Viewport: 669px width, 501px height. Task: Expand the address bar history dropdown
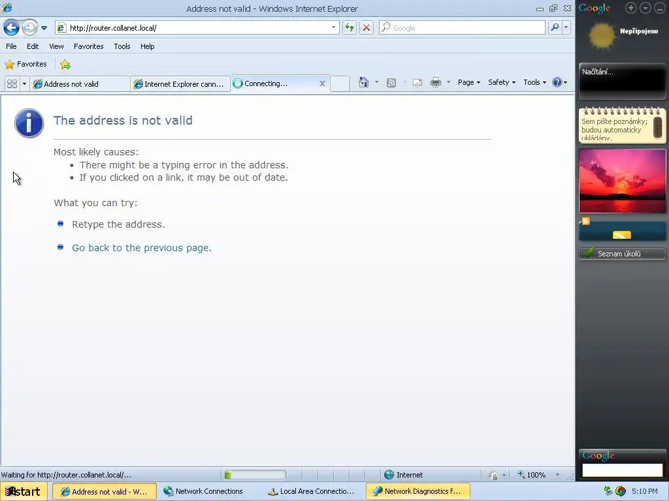point(333,27)
